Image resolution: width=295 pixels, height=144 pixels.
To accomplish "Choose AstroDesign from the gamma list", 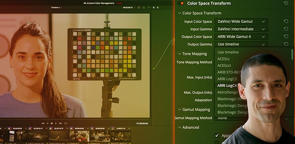I will click(228, 92).
